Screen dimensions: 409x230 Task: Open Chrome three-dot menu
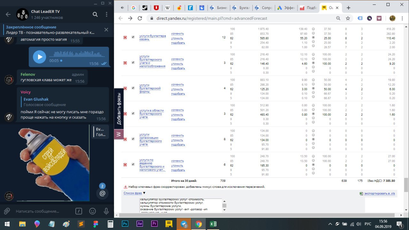(402, 18)
